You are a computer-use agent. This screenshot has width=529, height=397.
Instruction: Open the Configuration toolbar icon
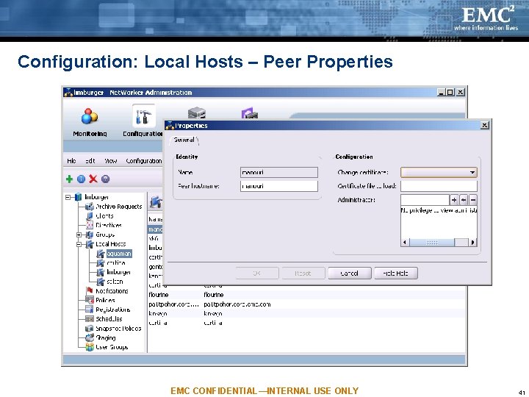tap(143, 116)
